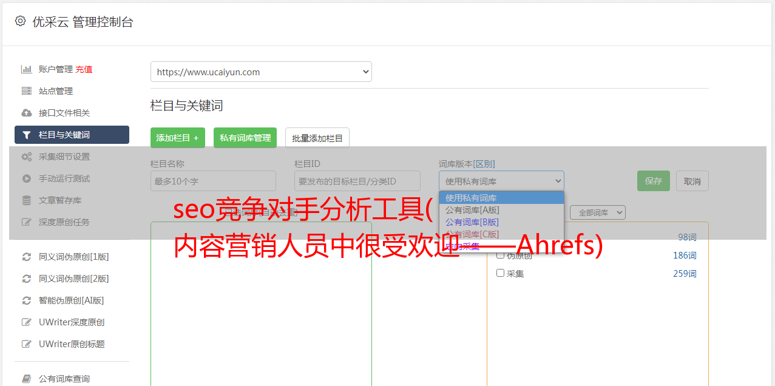Collapse the 词库版本 dropdown showing 使用私有词库
Viewport: 775px width, 386px height.
click(501, 181)
